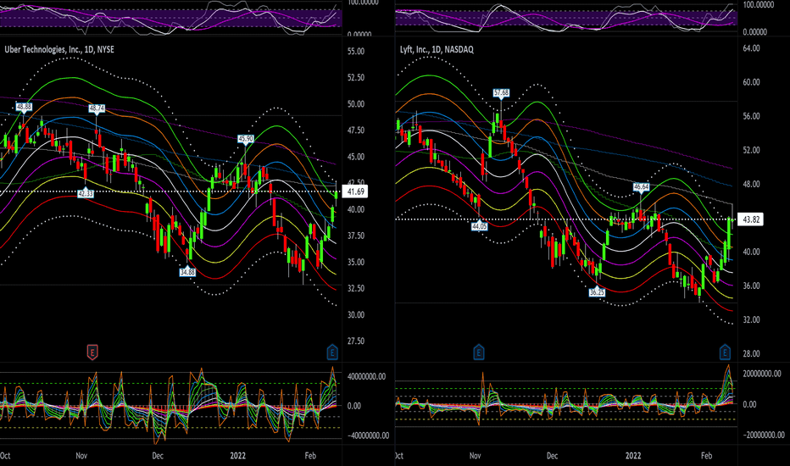Click the 32.50 price level on Uber scale
Image resolution: width=790 pixels, height=466 pixels.
(x=356, y=289)
